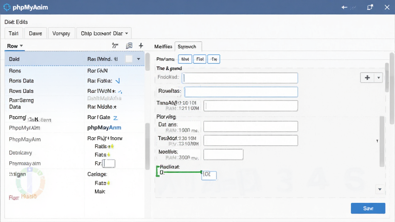Select the Ron's Data row

tap(74, 81)
